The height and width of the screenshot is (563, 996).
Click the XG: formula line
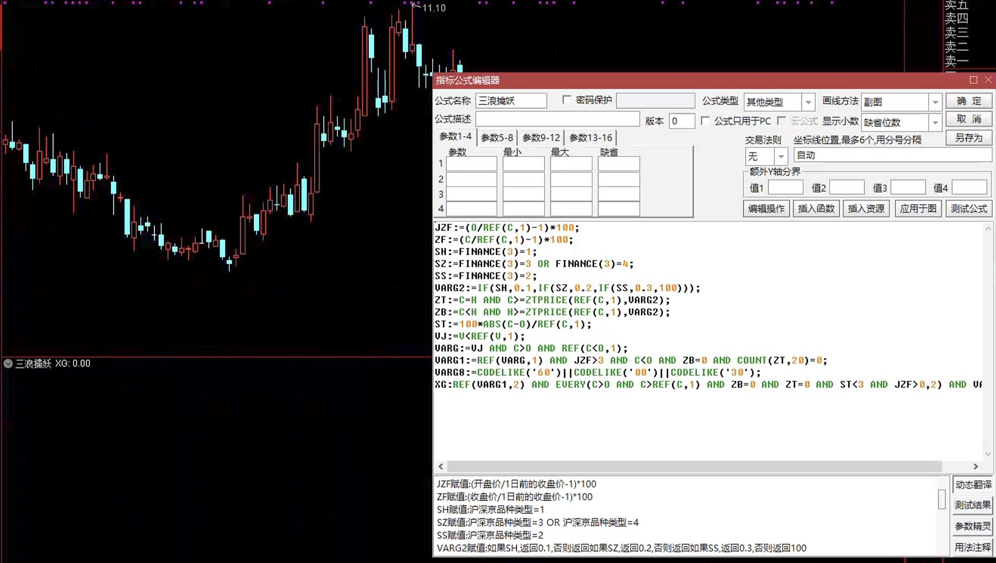tap(709, 384)
